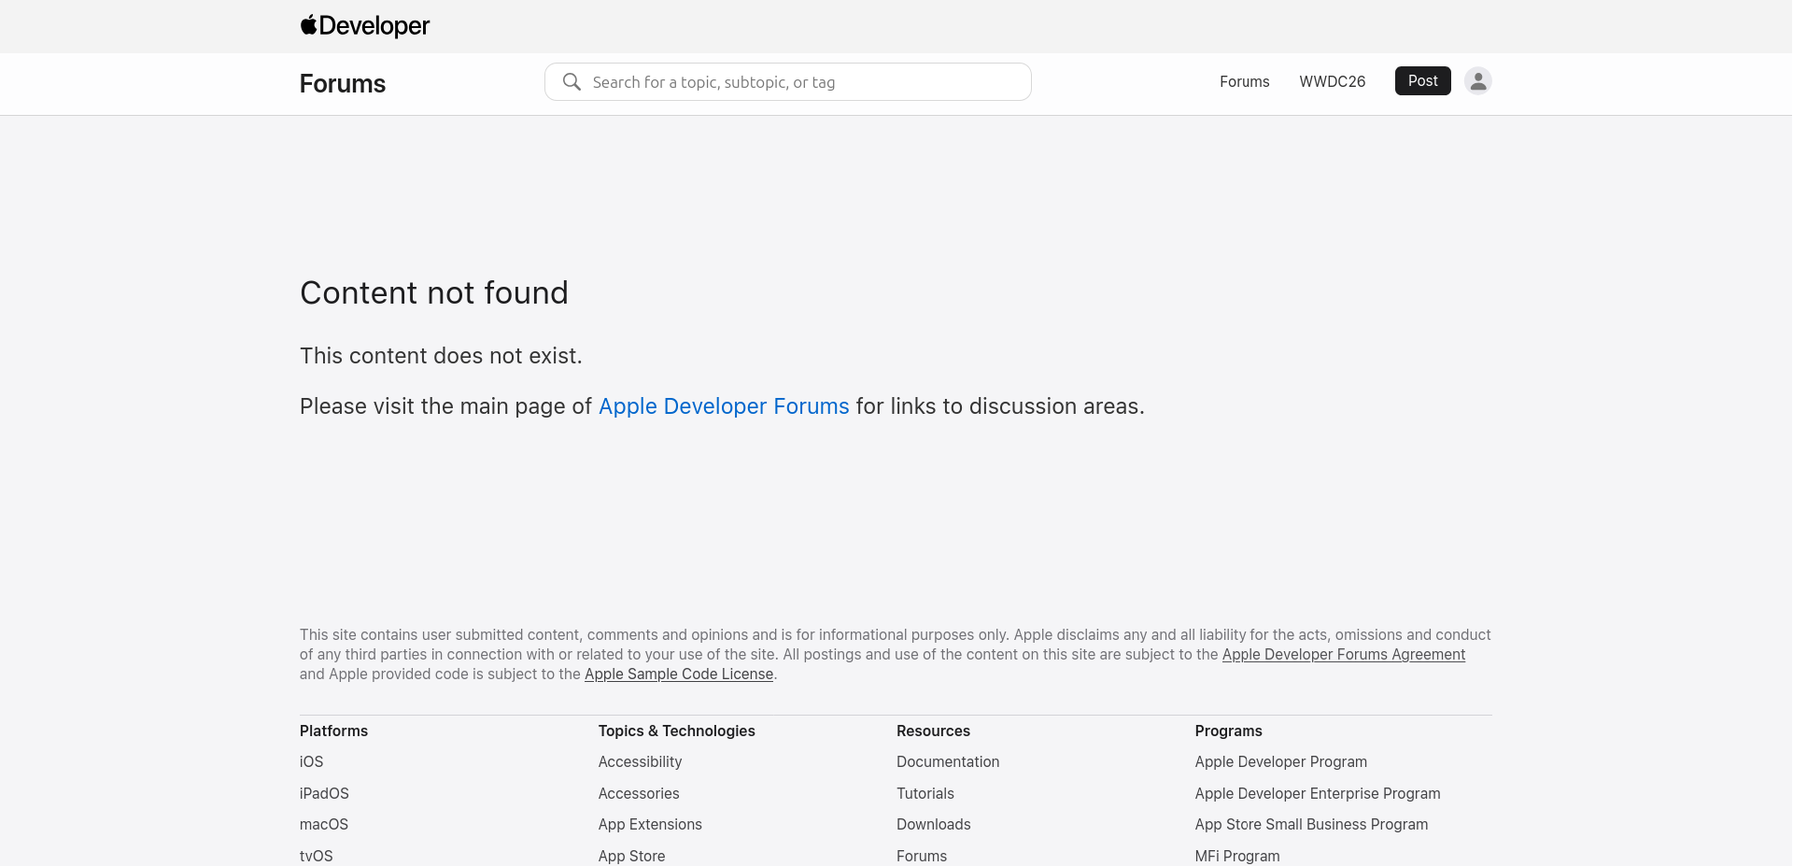Click the search magnifier icon
Viewport: 1793px width, 866px height.
click(572, 82)
